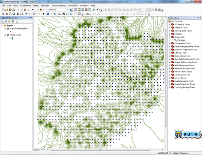Select Data Management Tools toolbox
This screenshot has width=202, height=155.
tap(186, 50)
